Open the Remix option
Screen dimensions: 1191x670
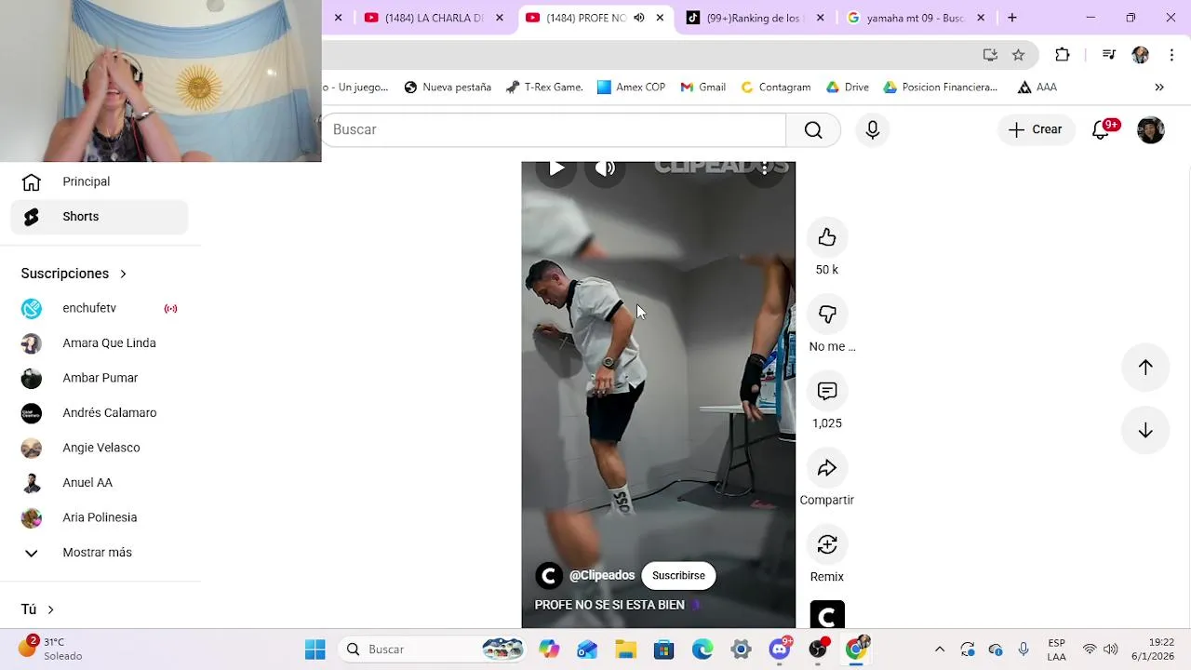click(827, 544)
